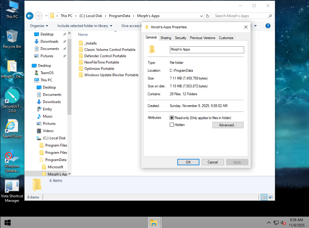Open File Explorer from the taskbar
This screenshot has width=309, height=228.
click(x=154, y=223)
